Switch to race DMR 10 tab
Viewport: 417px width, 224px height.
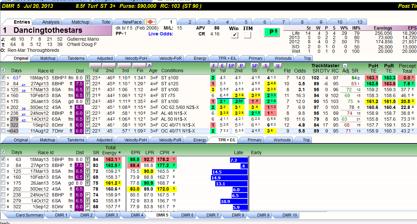click(x=290, y=215)
